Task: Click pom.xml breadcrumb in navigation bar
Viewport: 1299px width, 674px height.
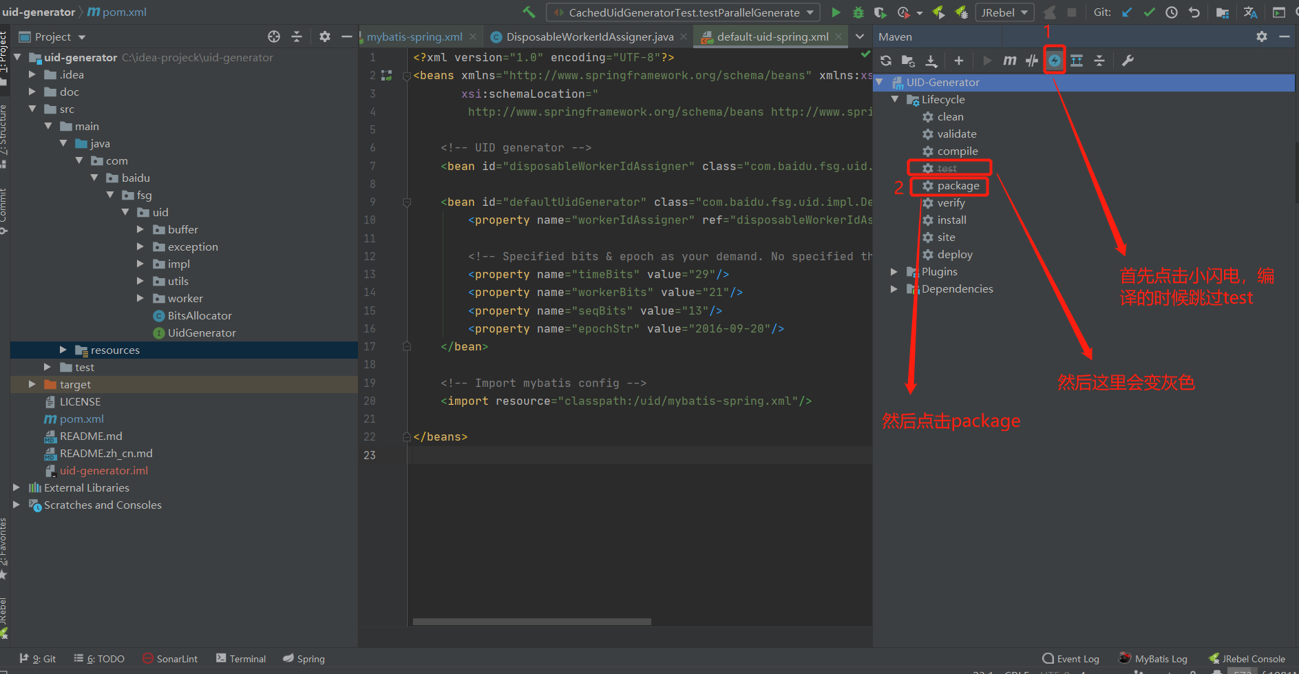Action: pyautogui.click(x=117, y=12)
